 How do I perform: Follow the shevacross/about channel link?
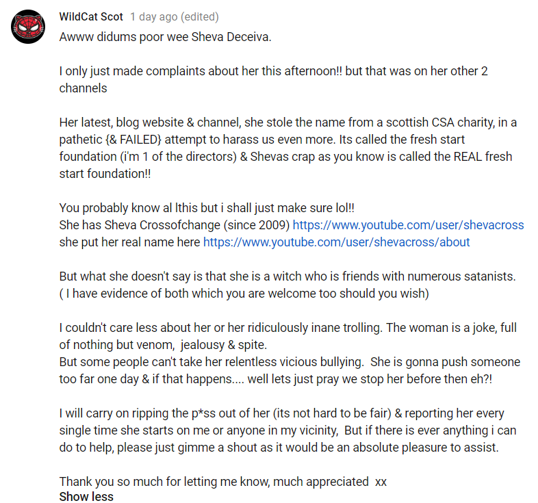(336, 242)
